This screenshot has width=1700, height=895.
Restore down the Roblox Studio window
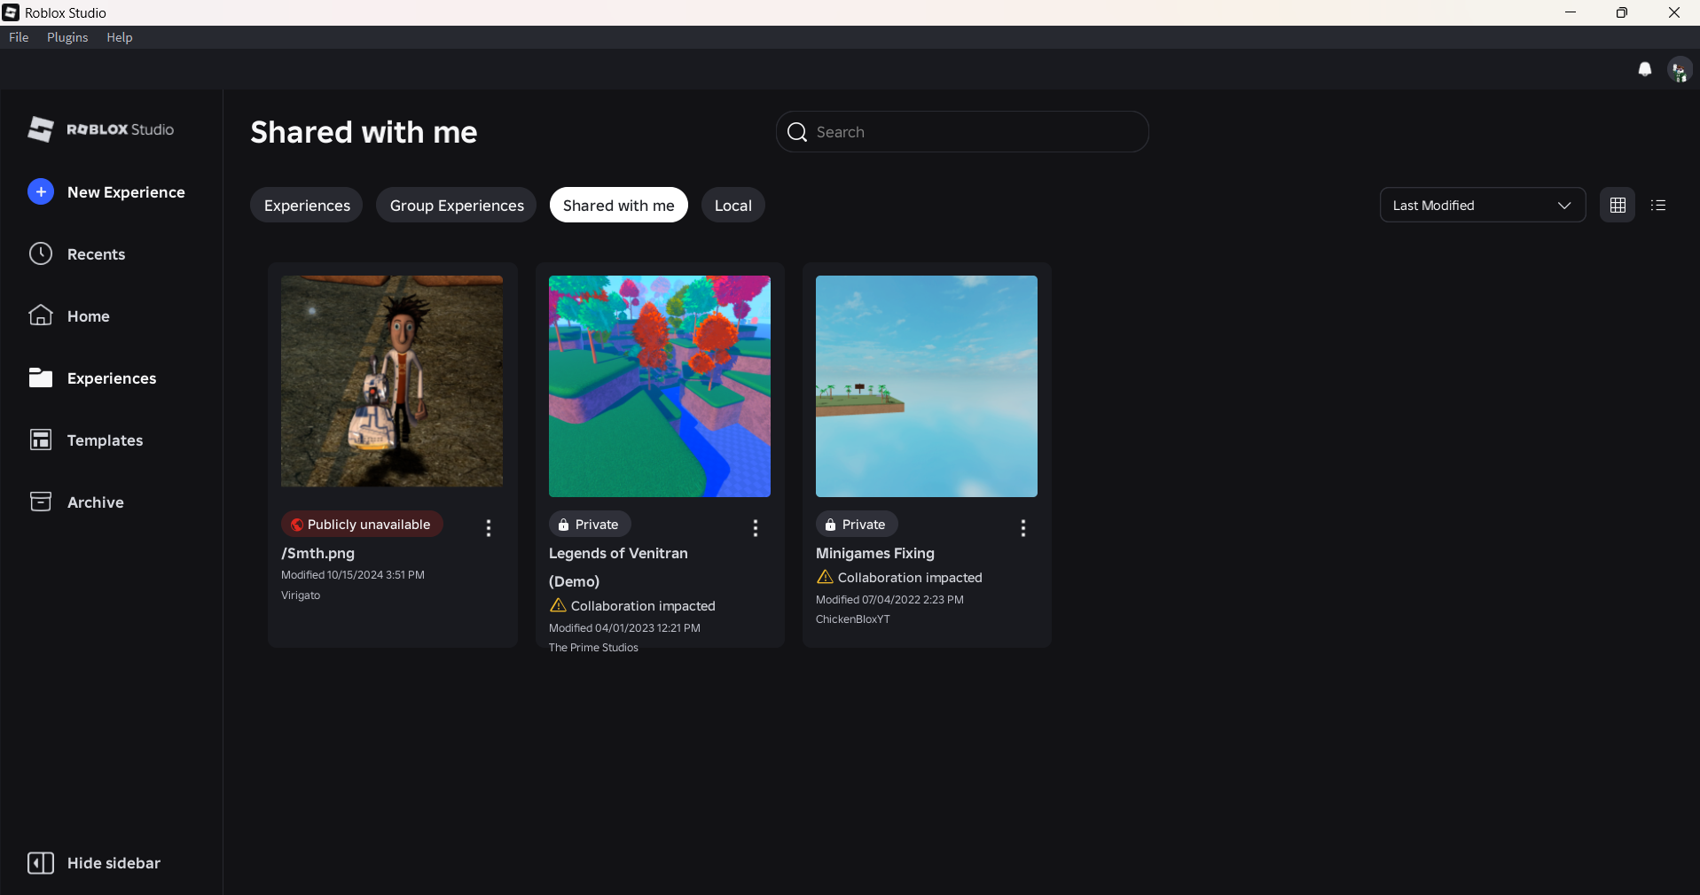1622,12
